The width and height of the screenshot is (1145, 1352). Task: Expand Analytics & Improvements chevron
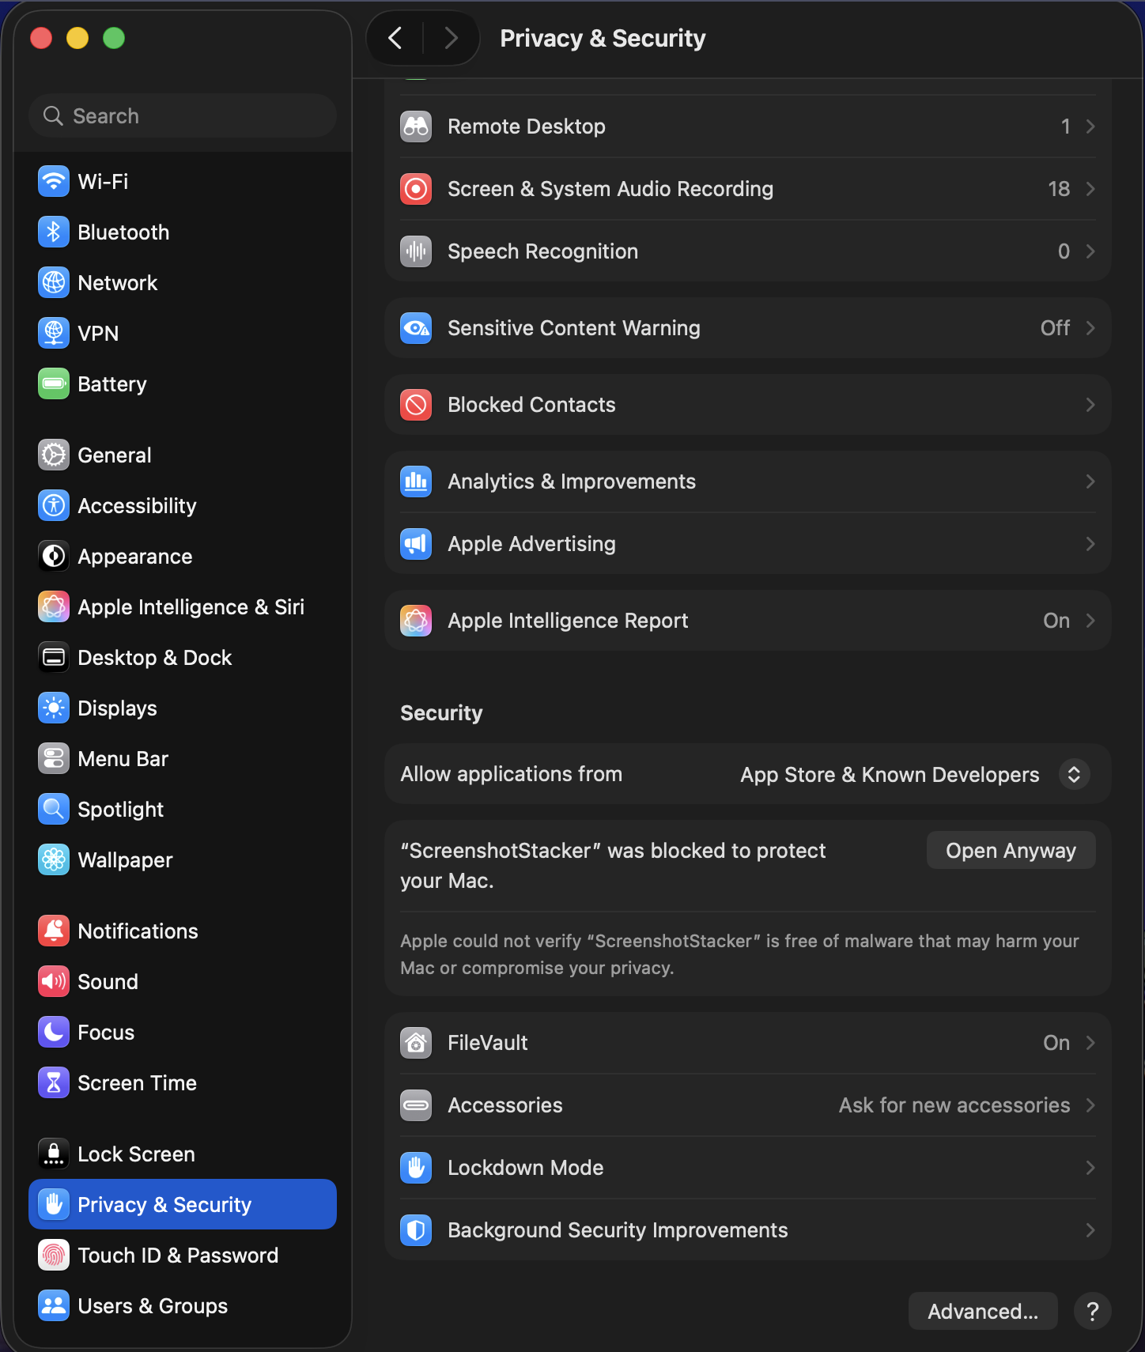pos(1090,482)
